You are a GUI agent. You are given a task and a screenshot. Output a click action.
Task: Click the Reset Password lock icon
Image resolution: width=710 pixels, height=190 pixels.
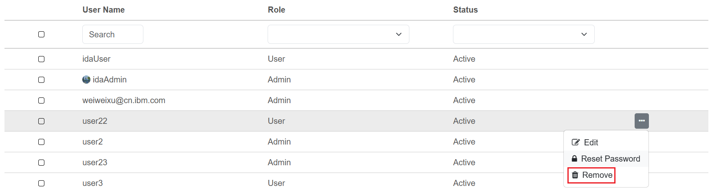click(x=574, y=159)
